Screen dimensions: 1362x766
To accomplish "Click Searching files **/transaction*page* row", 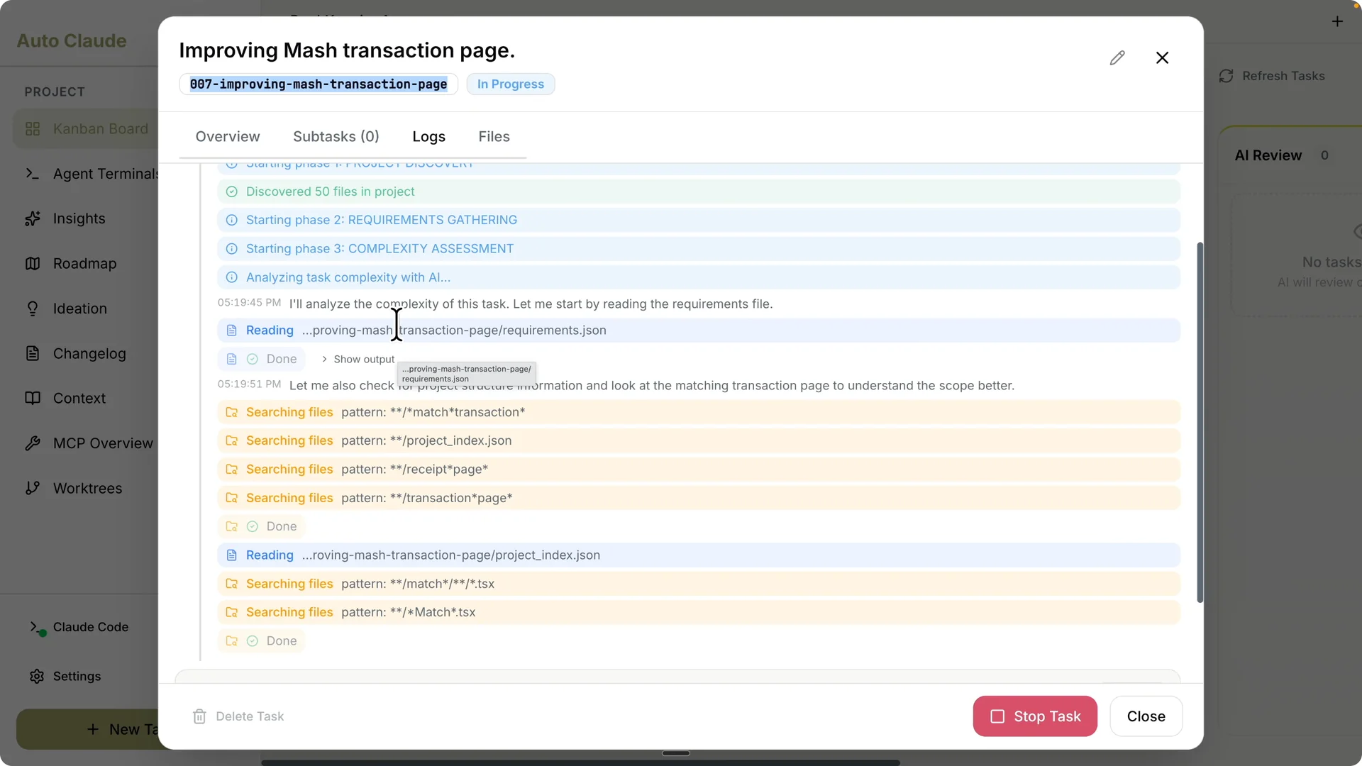I will click(699, 498).
